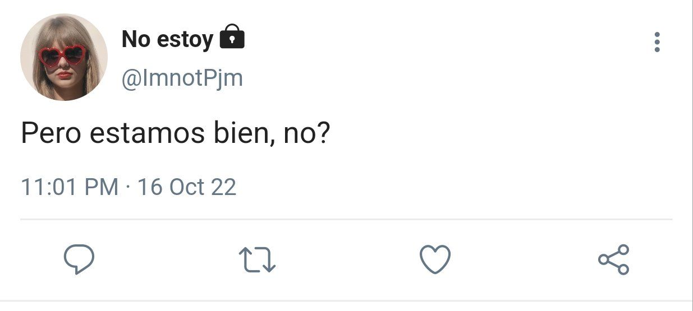Open the share icon options
Screen dimensions: 693x311
click(x=614, y=259)
